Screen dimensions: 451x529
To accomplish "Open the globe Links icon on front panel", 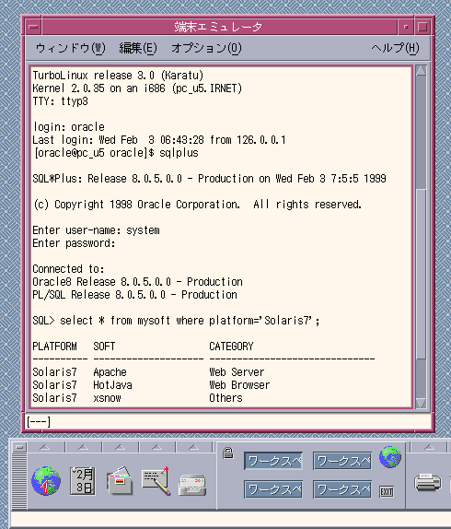I will (x=46, y=481).
